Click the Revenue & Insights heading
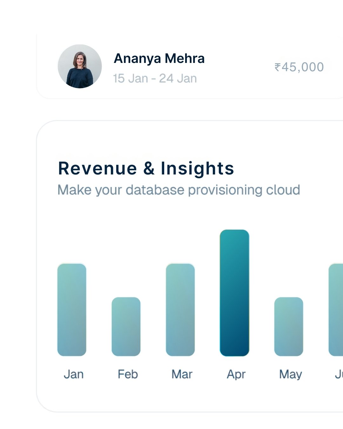The height and width of the screenshot is (429, 343). coord(146,168)
